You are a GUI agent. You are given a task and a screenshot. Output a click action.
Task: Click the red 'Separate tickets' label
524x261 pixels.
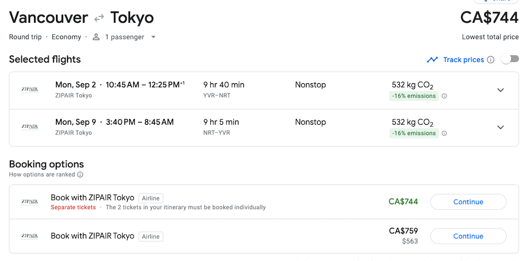tap(73, 207)
